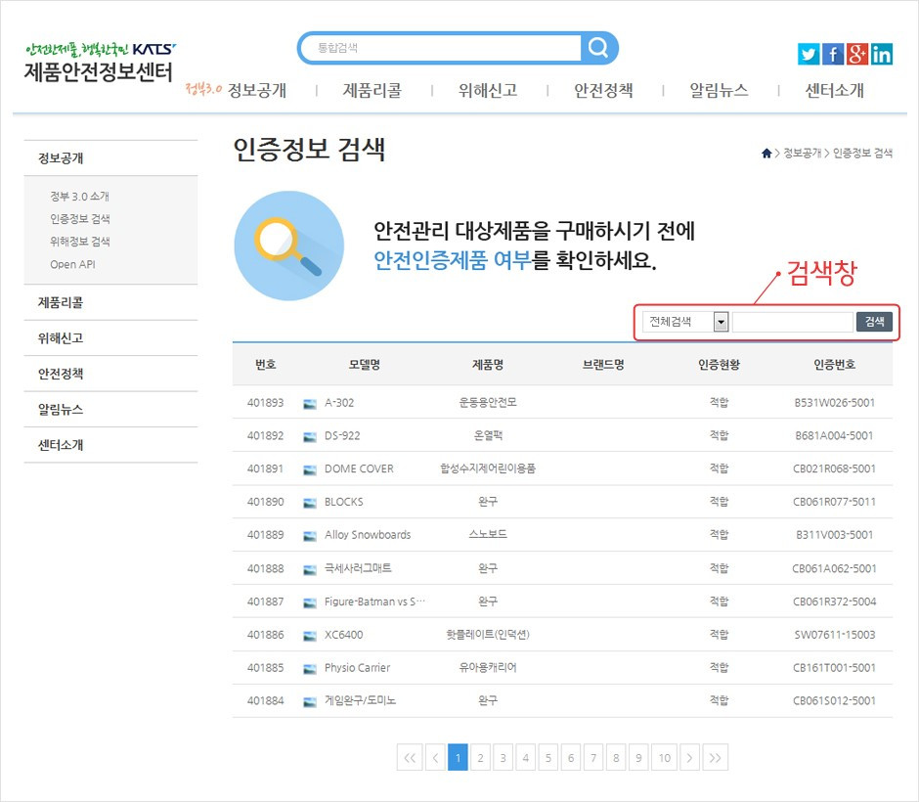Open the 전체검색 dropdown

point(685,321)
